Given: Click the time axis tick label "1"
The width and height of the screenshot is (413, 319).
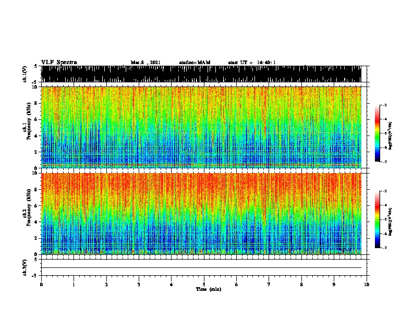Looking at the screenshot, I should 74,285.
